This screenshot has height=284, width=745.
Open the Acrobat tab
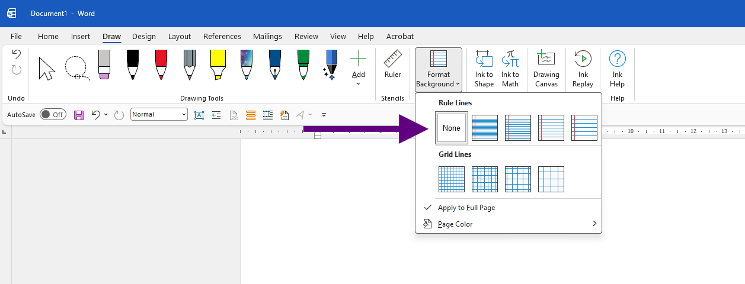400,36
